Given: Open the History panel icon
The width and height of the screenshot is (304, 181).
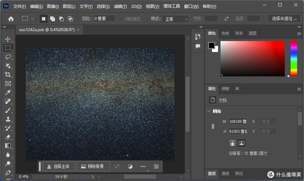Looking at the screenshot, I should point(198,37).
